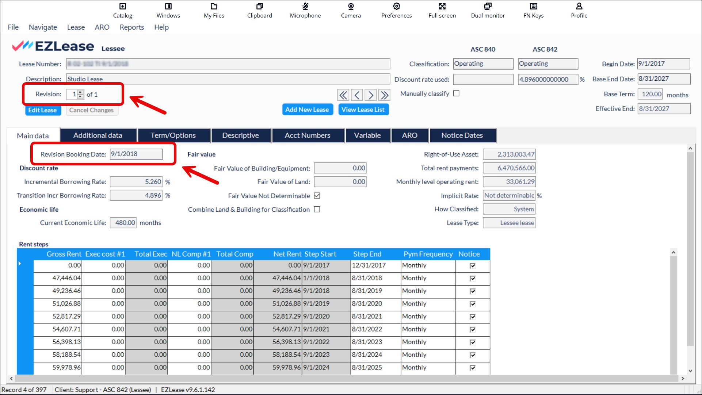This screenshot has width=702, height=395.
Task: Click Incremental Borrowing Rate field
Action: coord(136,181)
